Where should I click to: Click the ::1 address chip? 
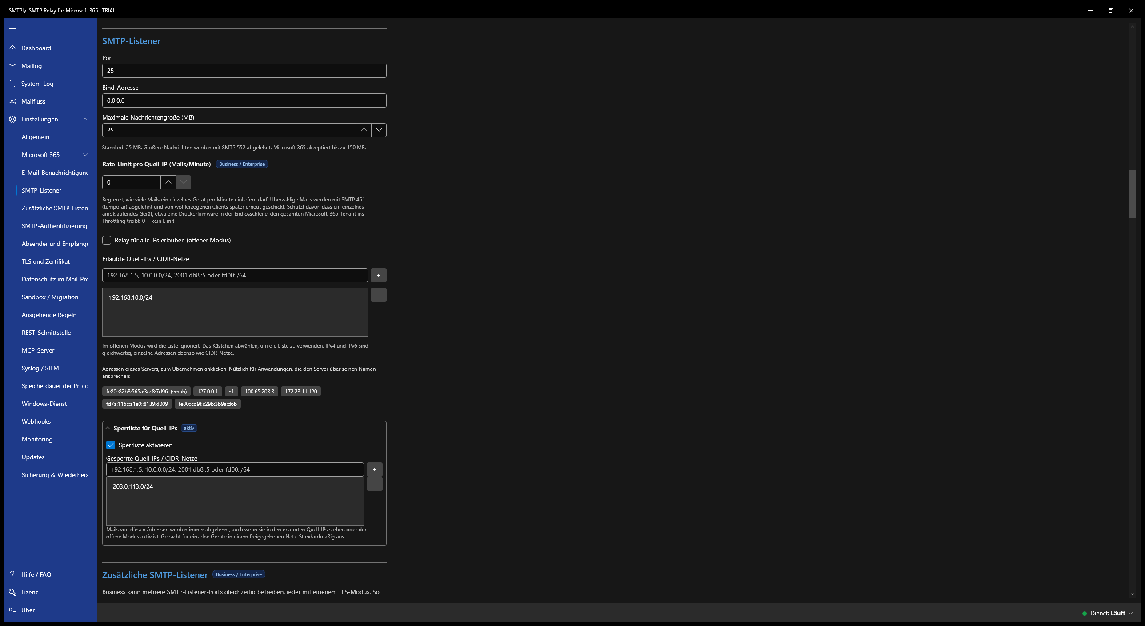(x=231, y=391)
